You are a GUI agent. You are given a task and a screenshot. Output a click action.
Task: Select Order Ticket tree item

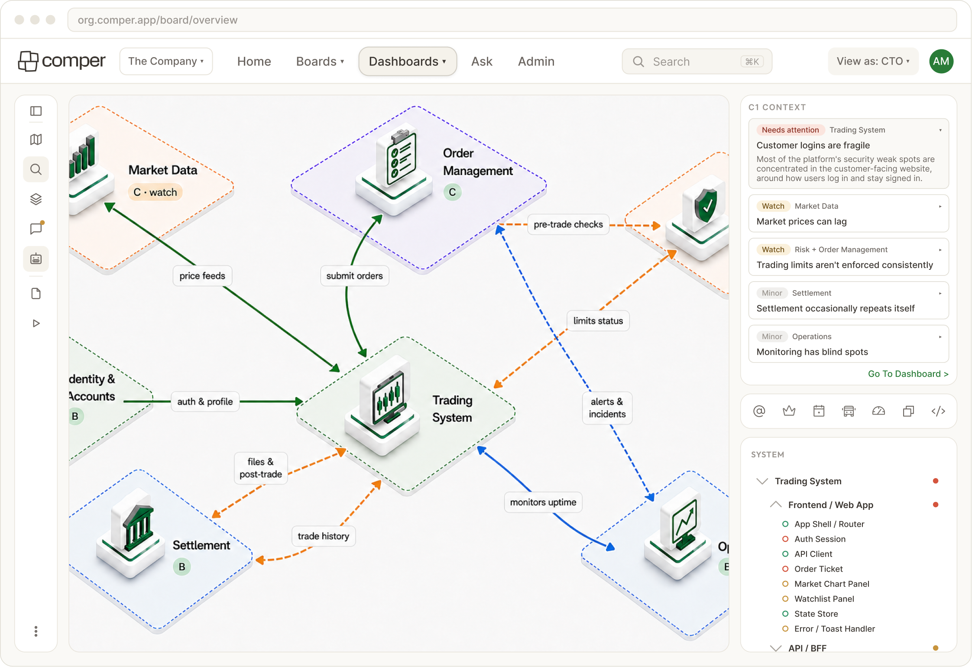tap(813, 569)
